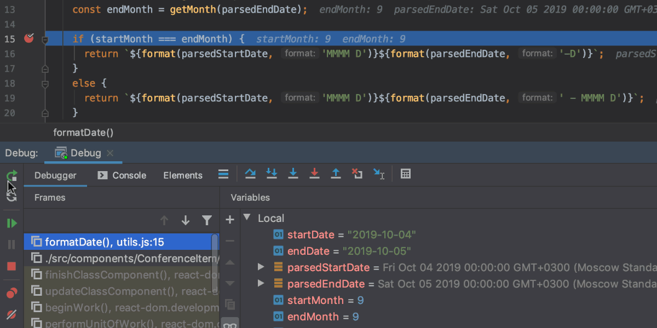Expand the parsedEndDate variable
Image resolution: width=657 pixels, height=328 pixels.
pyautogui.click(x=261, y=284)
